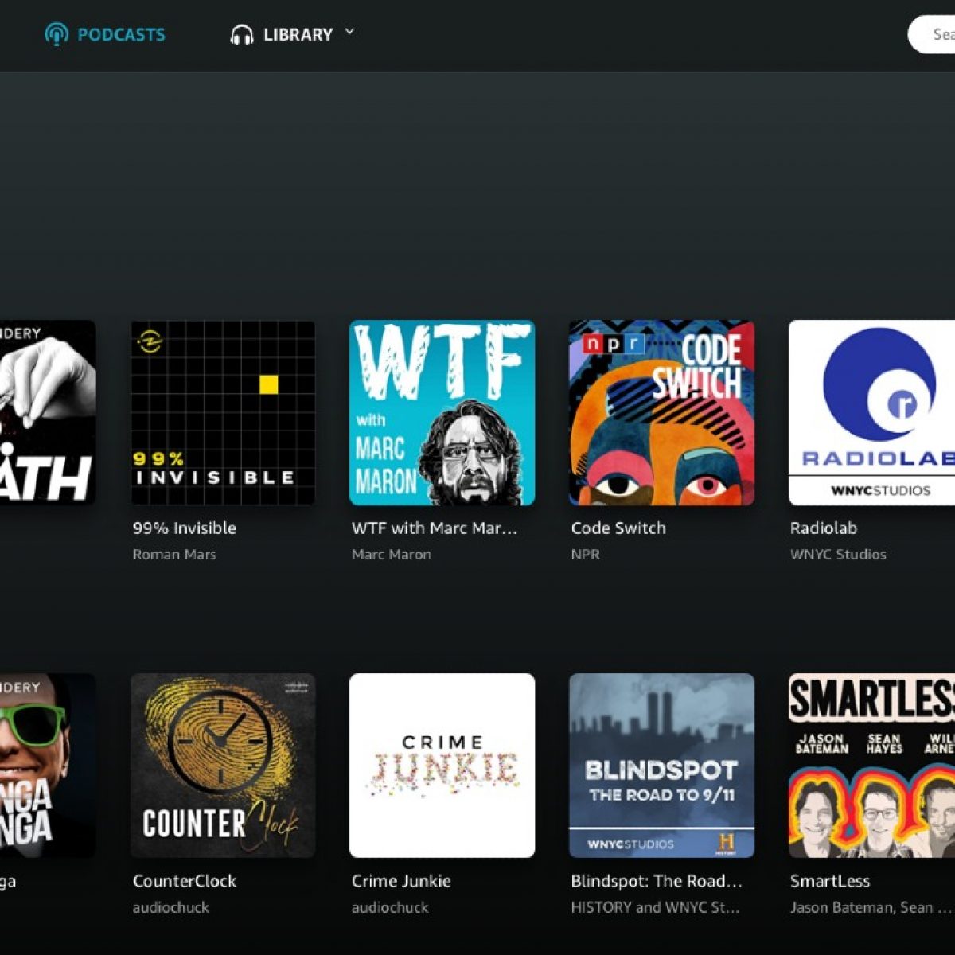The height and width of the screenshot is (955, 955).
Task: Expand the Library dropdown chevron
Action: pos(349,33)
